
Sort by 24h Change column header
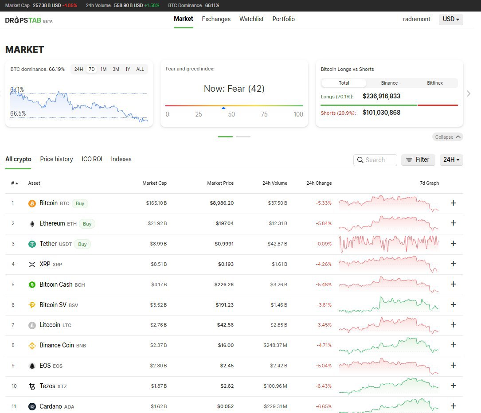point(319,183)
